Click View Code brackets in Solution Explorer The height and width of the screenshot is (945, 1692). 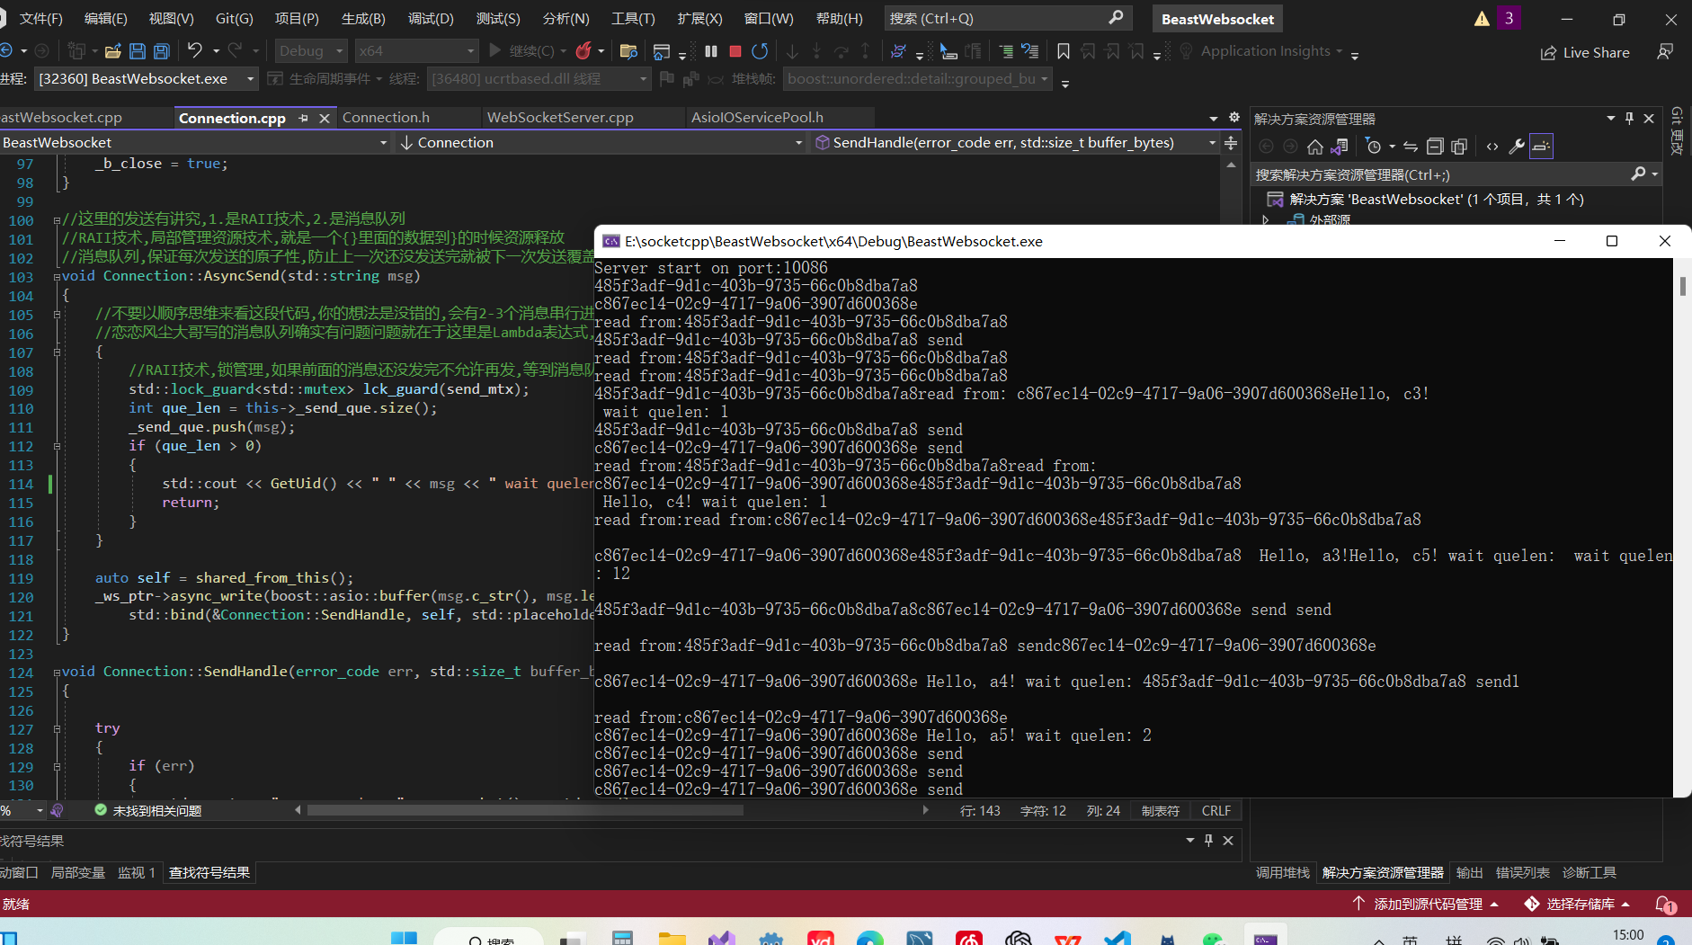(1492, 147)
